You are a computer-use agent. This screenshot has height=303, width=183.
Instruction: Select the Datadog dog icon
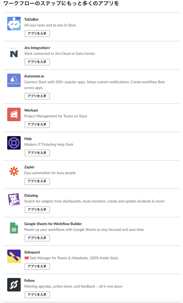pos(14,200)
